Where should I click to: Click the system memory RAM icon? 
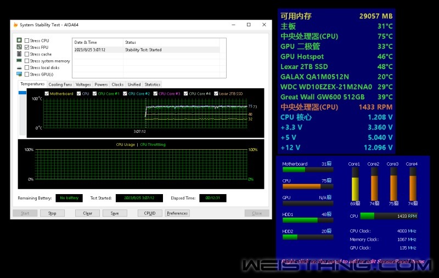point(19,61)
